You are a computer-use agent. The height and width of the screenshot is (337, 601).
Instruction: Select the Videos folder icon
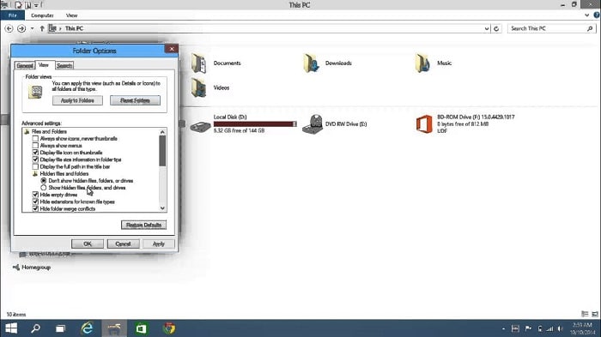pos(199,87)
